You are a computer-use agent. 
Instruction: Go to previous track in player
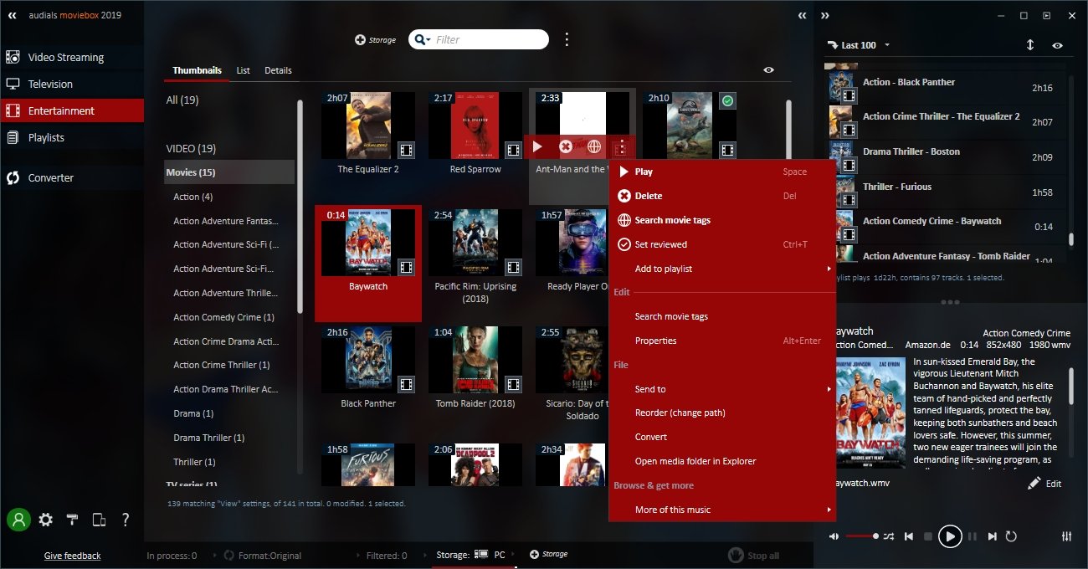909,536
